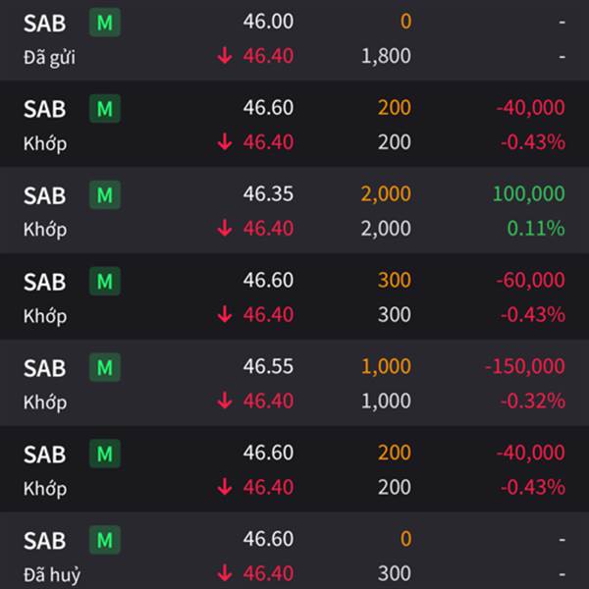Open the pending SAB order at 46.00
Viewport: 589px width, 589px height.
coord(294,40)
